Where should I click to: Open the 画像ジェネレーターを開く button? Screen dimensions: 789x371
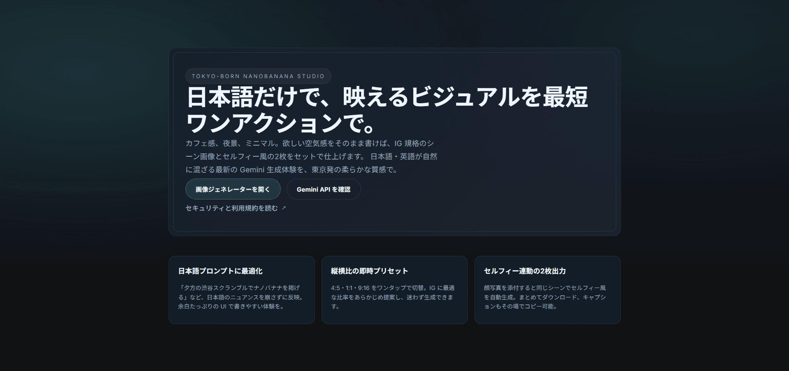tap(233, 189)
